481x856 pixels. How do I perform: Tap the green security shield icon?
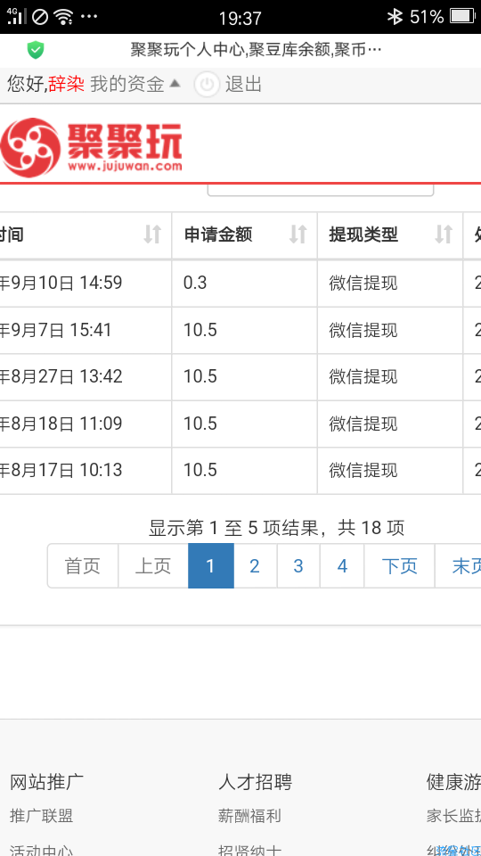point(36,50)
